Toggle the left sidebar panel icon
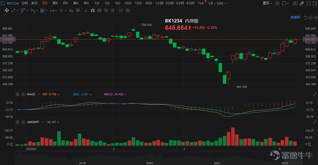 (x=3, y=3)
